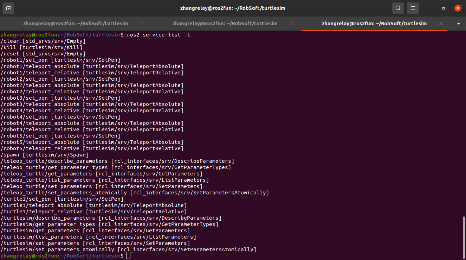
Task: Click the "/robot2/set_pen" service line
Action: 60,79
